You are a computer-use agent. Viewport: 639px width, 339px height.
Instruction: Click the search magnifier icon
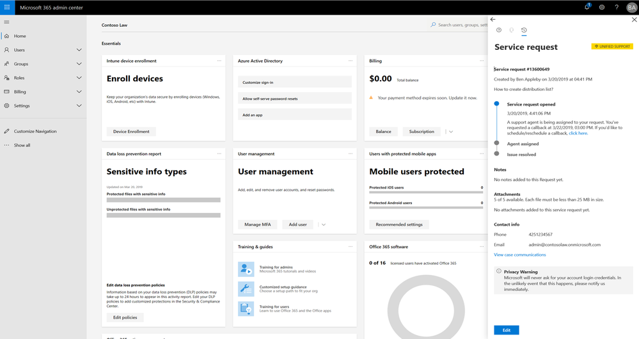(x=433, y=25)
